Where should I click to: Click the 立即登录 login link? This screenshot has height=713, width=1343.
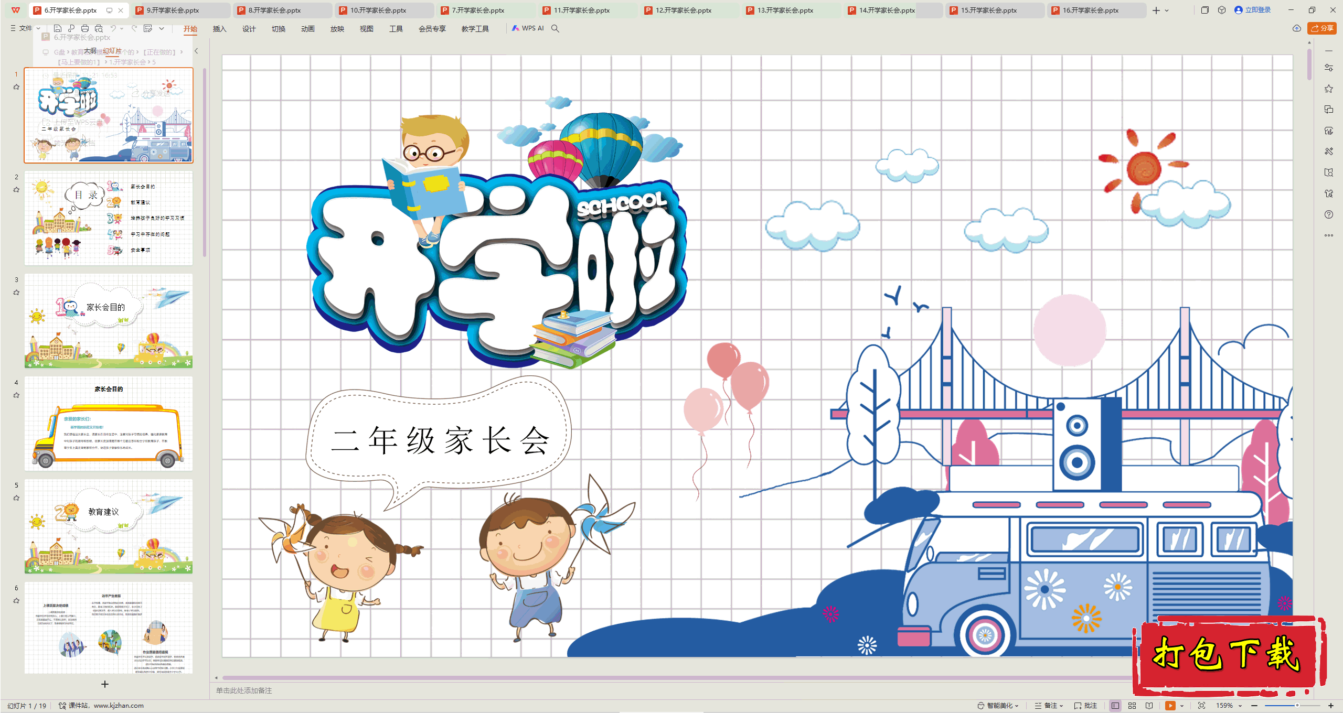pyautogui.click(x=1253, y=10)
